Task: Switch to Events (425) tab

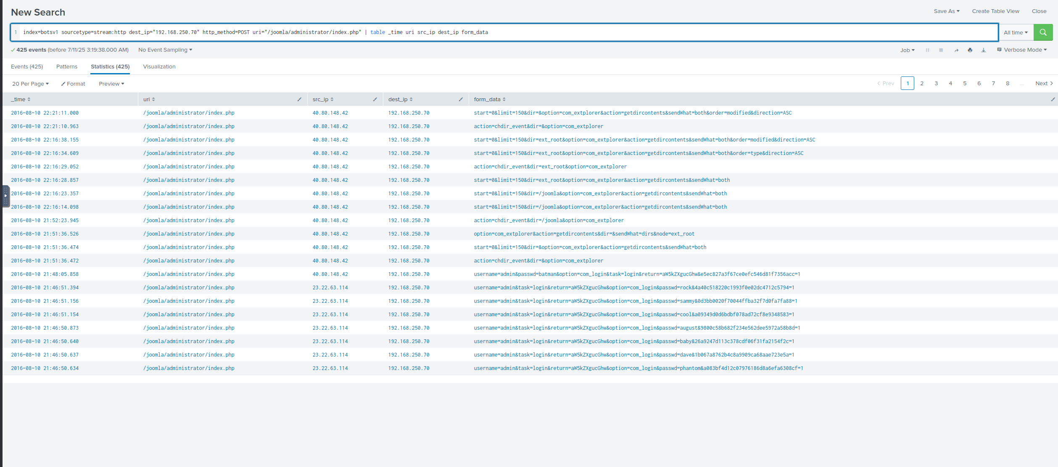Action: pos(27,67)
